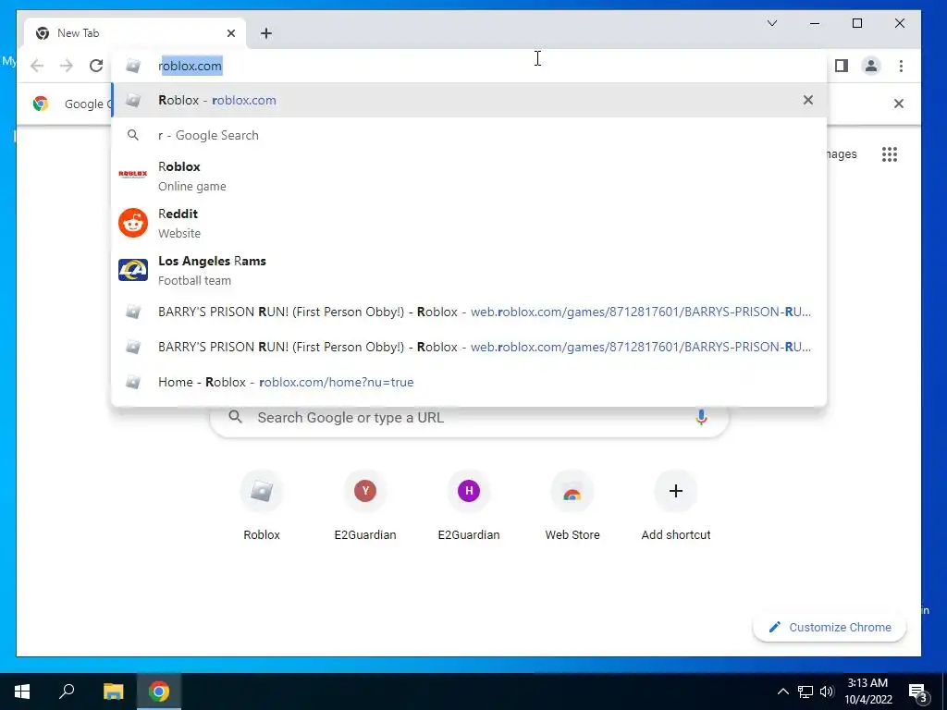Dismiss the Google Chrome info bar

(899, 104)
